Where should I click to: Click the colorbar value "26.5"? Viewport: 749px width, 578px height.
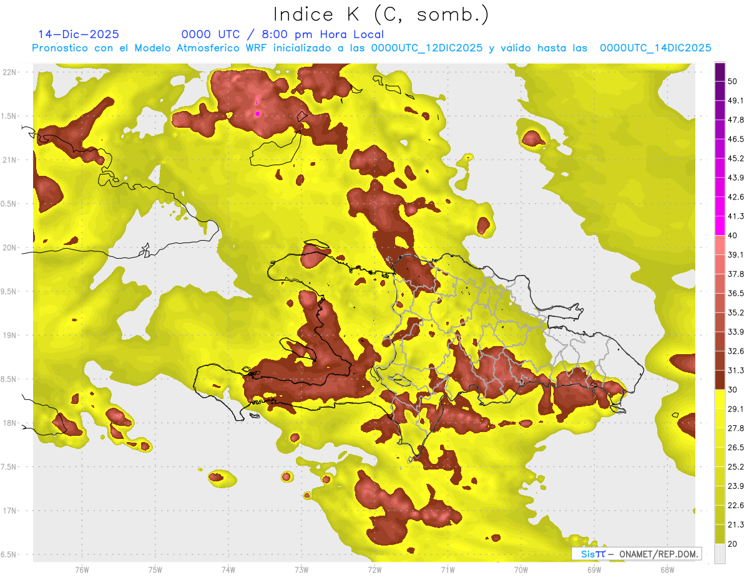736,448
